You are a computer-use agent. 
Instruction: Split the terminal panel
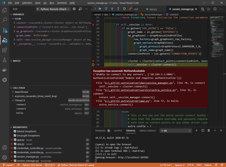[203, 131]
